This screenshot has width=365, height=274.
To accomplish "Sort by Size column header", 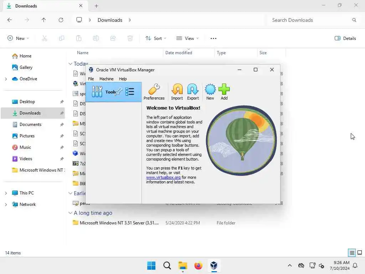I will point(263,53).
